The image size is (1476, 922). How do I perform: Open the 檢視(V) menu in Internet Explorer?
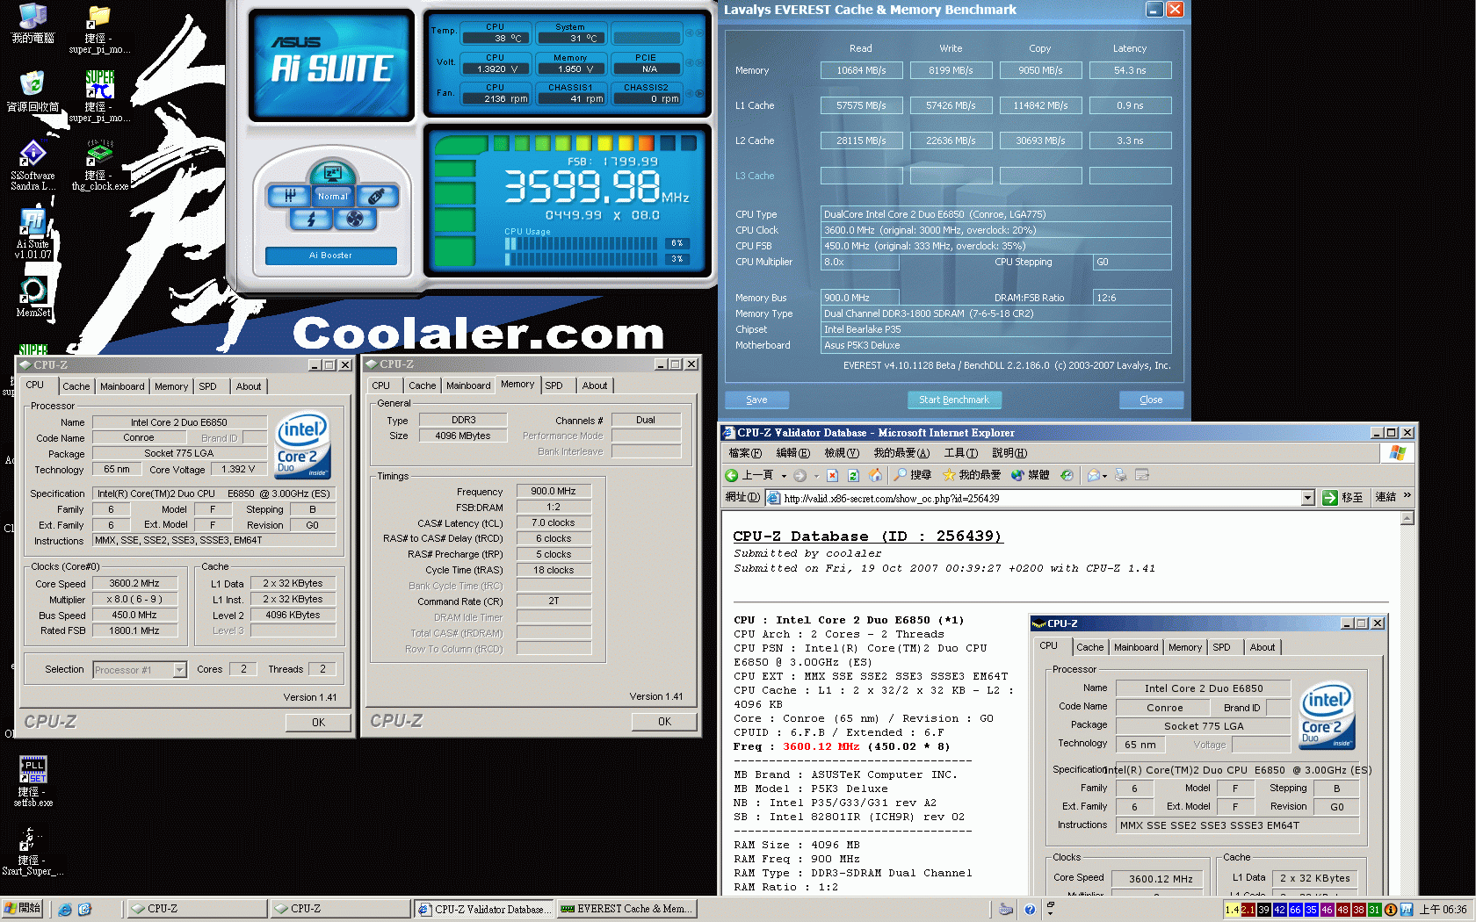[x=842, y=453]
